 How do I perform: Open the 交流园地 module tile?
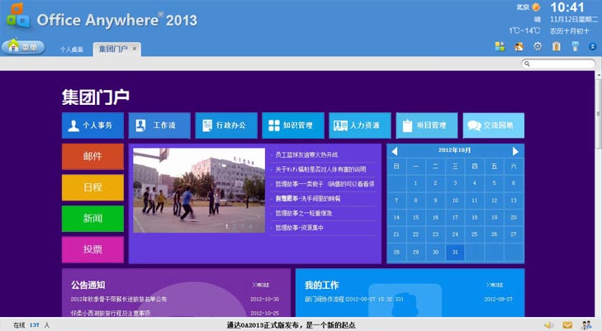coord(494,125)
